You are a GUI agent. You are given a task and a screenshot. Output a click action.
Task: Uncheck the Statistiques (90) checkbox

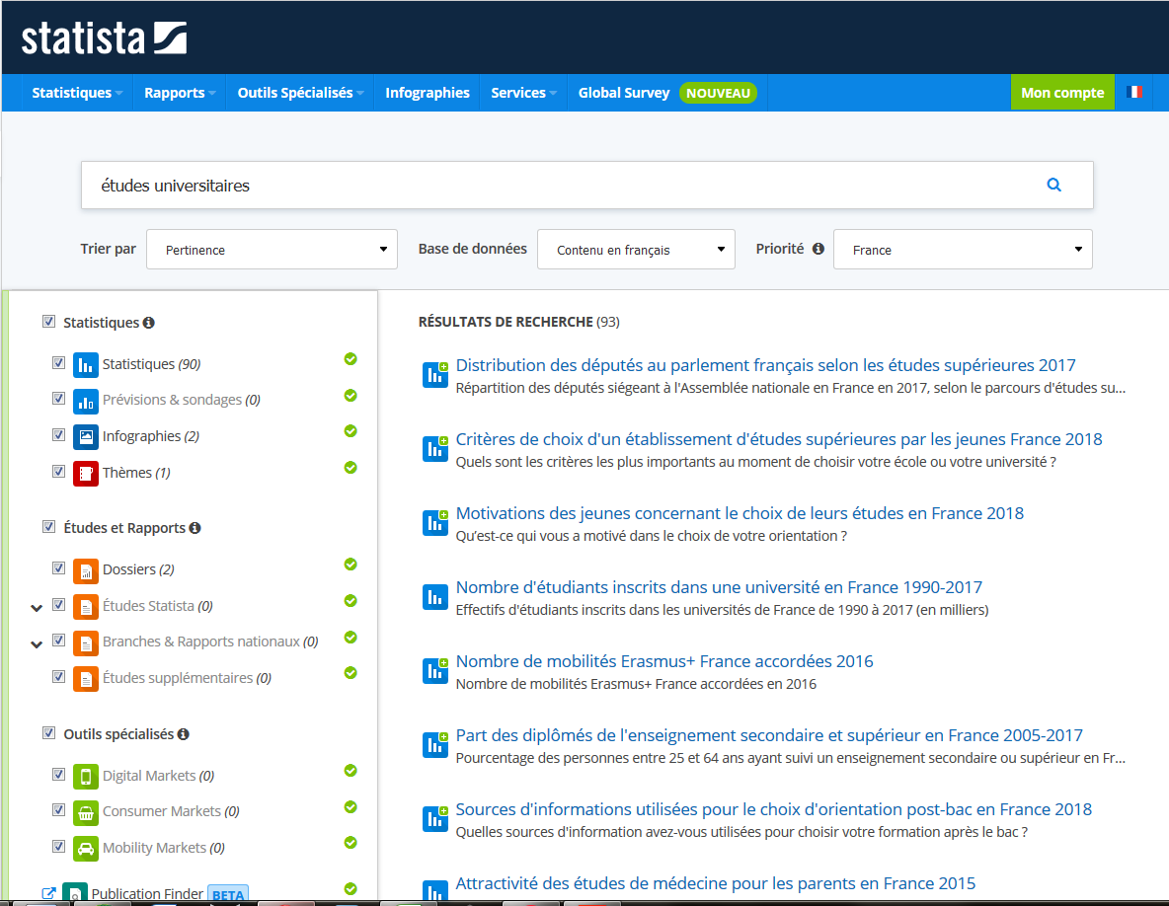coord(59,363)
